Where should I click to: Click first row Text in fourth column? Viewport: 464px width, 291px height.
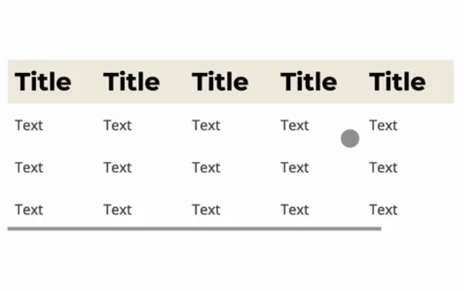294,125
